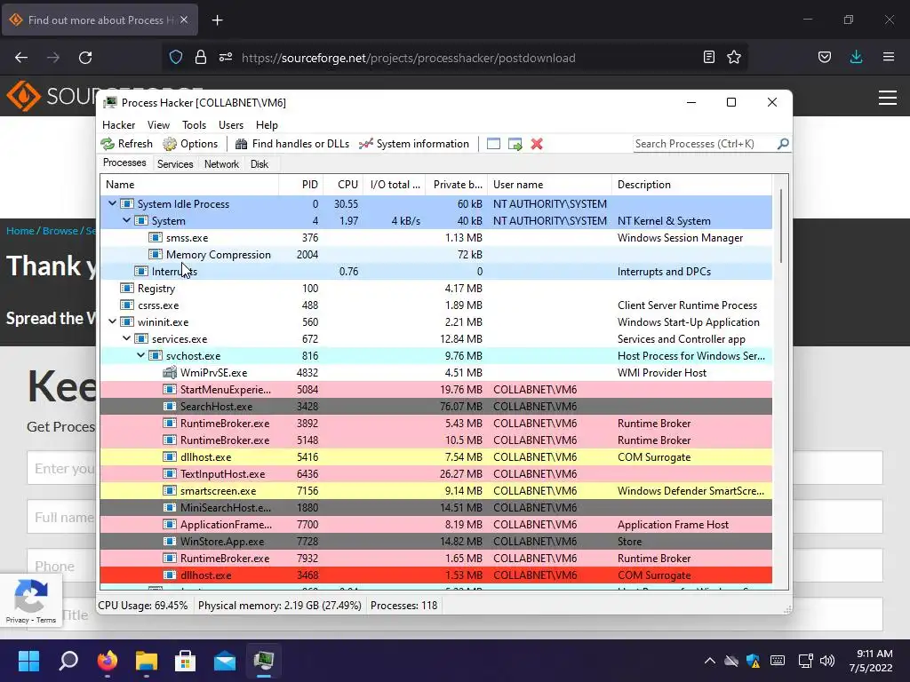Click Firefox downloads arrow icon
This screenshot has width=910, height=682.
[856, 57]
